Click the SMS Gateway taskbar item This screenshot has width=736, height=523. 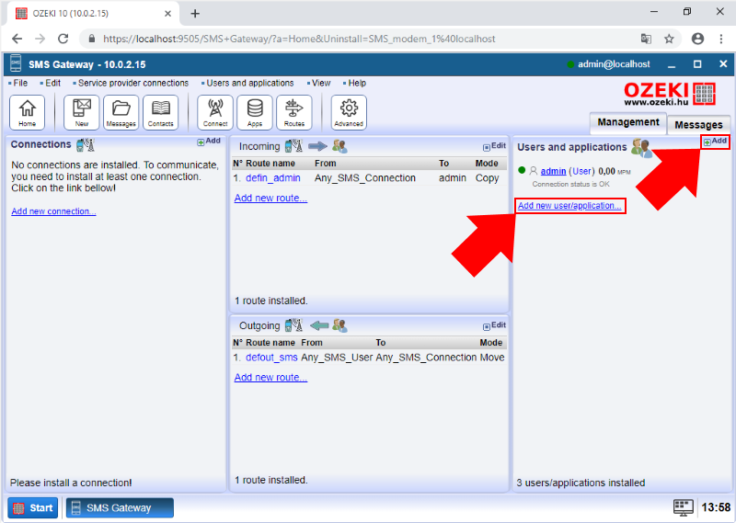pyautogui.click(x=120, y=508)
